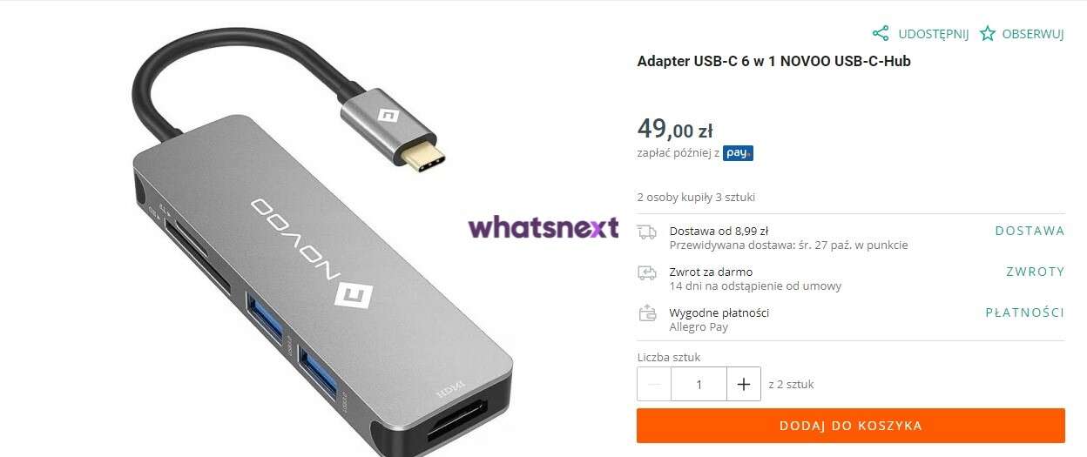1087x457 pixels.
Task: Add product with DODAJ DO KOSZYKA button
Action: click(x=851, y=426)
